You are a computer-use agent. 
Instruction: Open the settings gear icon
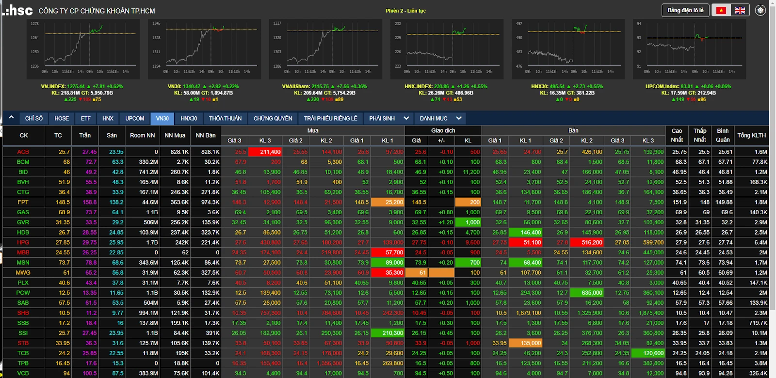tap(760, 10)
